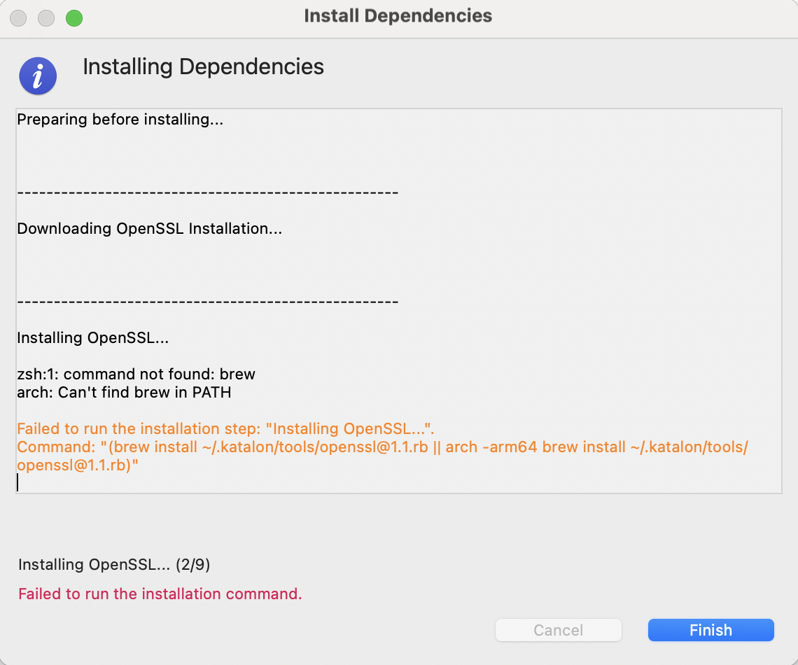Click the "Installing OpenSSL... (2/9)" progress status
Viewport: 798px width, 665px height.
(x=114, y=565)
